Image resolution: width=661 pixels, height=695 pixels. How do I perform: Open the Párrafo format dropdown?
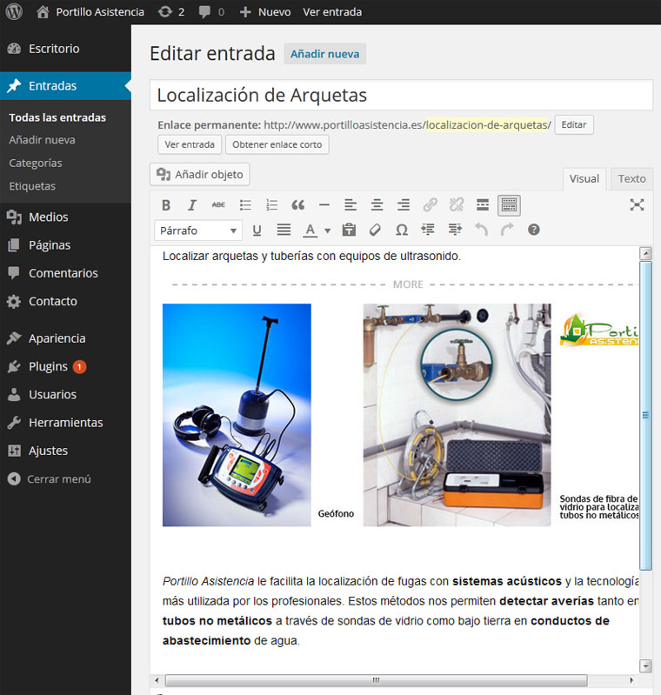[x=197, y=231]
